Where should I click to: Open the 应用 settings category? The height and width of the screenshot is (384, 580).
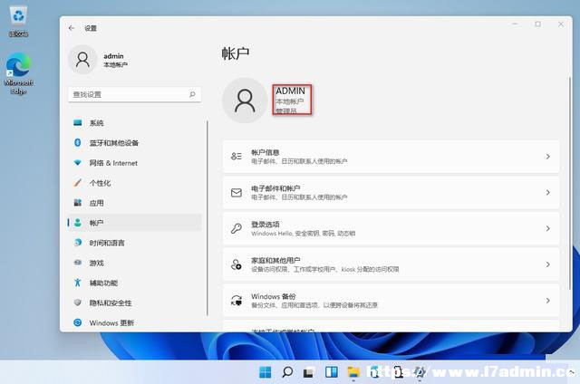tap(135, 203)
